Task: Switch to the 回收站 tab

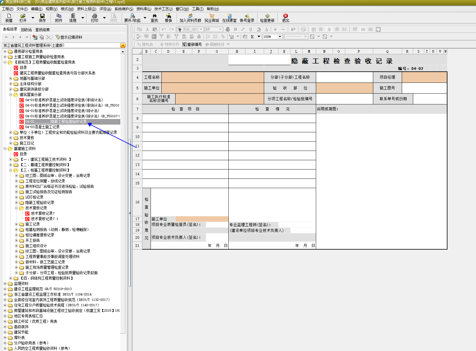Action: 26,30
